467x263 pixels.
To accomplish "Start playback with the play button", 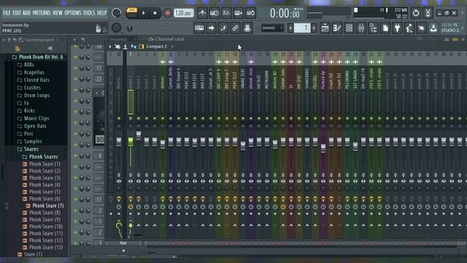I will (144, 13).
